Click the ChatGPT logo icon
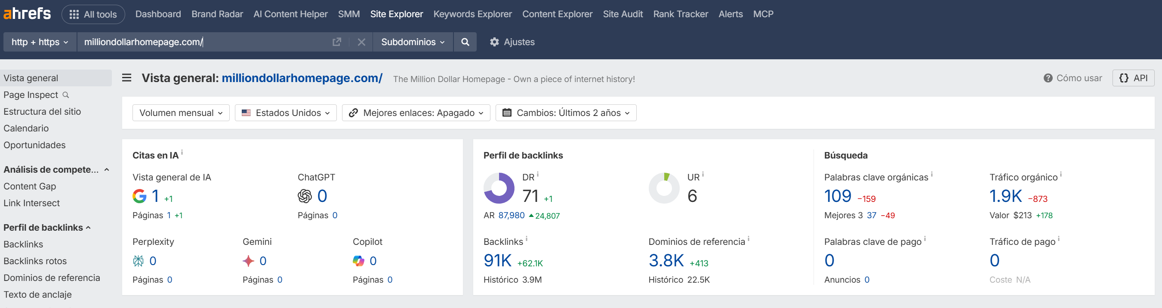Image resolution: width=1162 pixels, height=308 pixels. tap(305, 196)
